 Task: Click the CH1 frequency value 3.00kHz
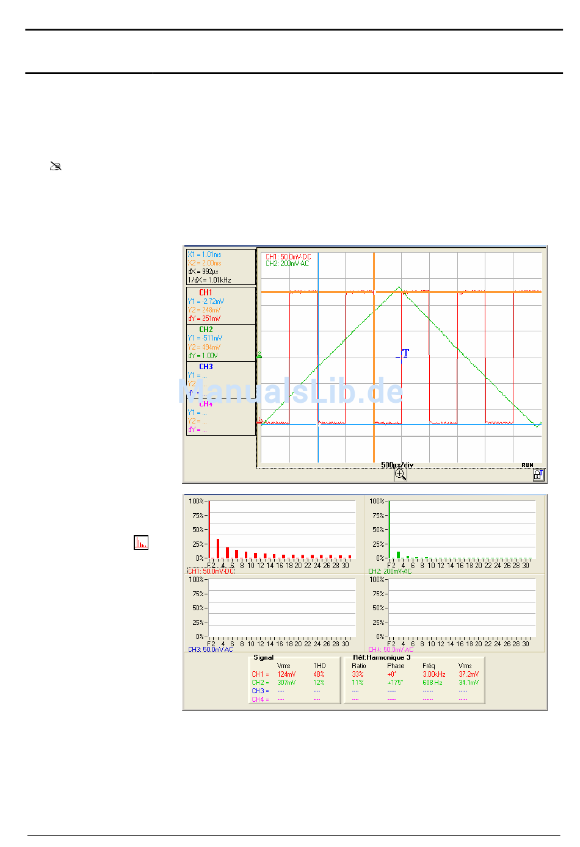coord(434,674)
